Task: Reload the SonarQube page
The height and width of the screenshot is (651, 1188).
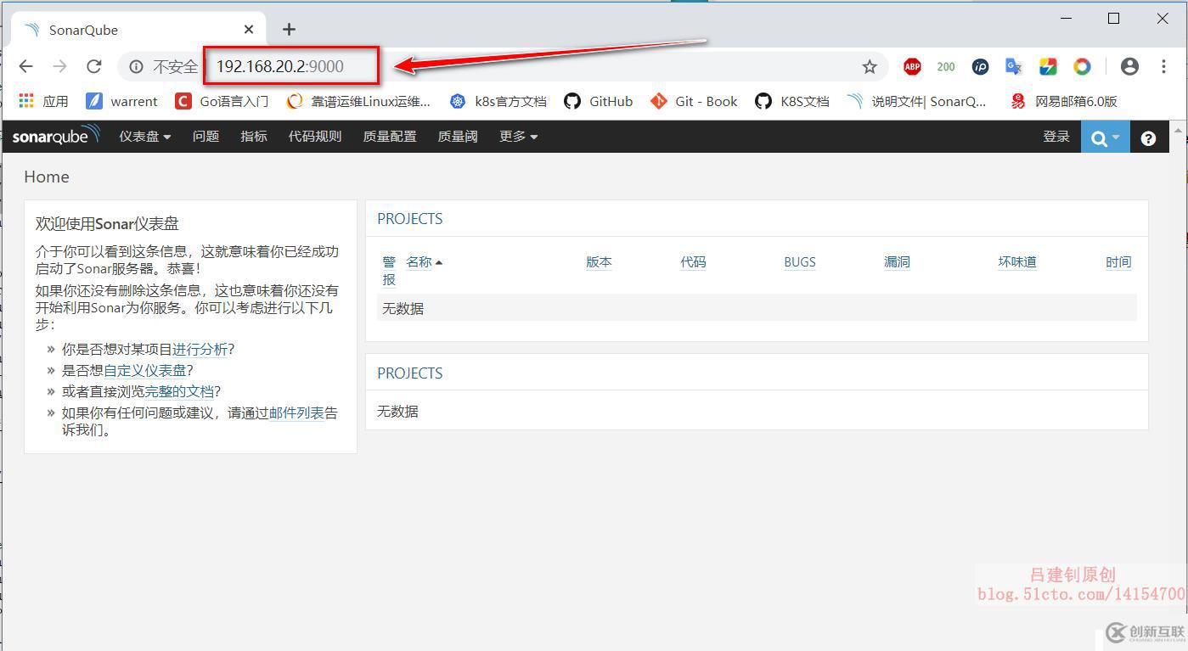Action: coord(94,66)
